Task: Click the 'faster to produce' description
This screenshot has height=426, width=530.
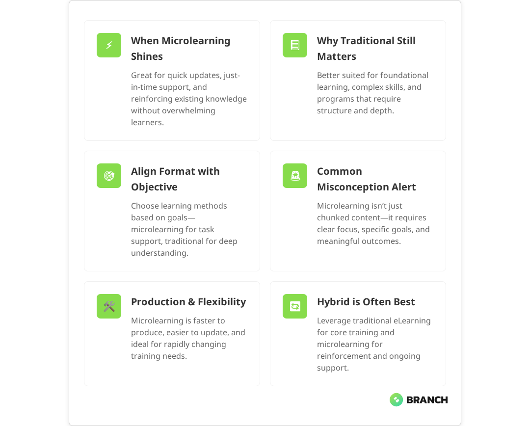Action: pos(188,338)
